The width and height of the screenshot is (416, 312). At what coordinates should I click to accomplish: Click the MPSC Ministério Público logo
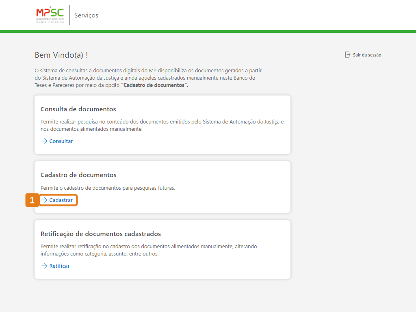(x=50, y=15)
